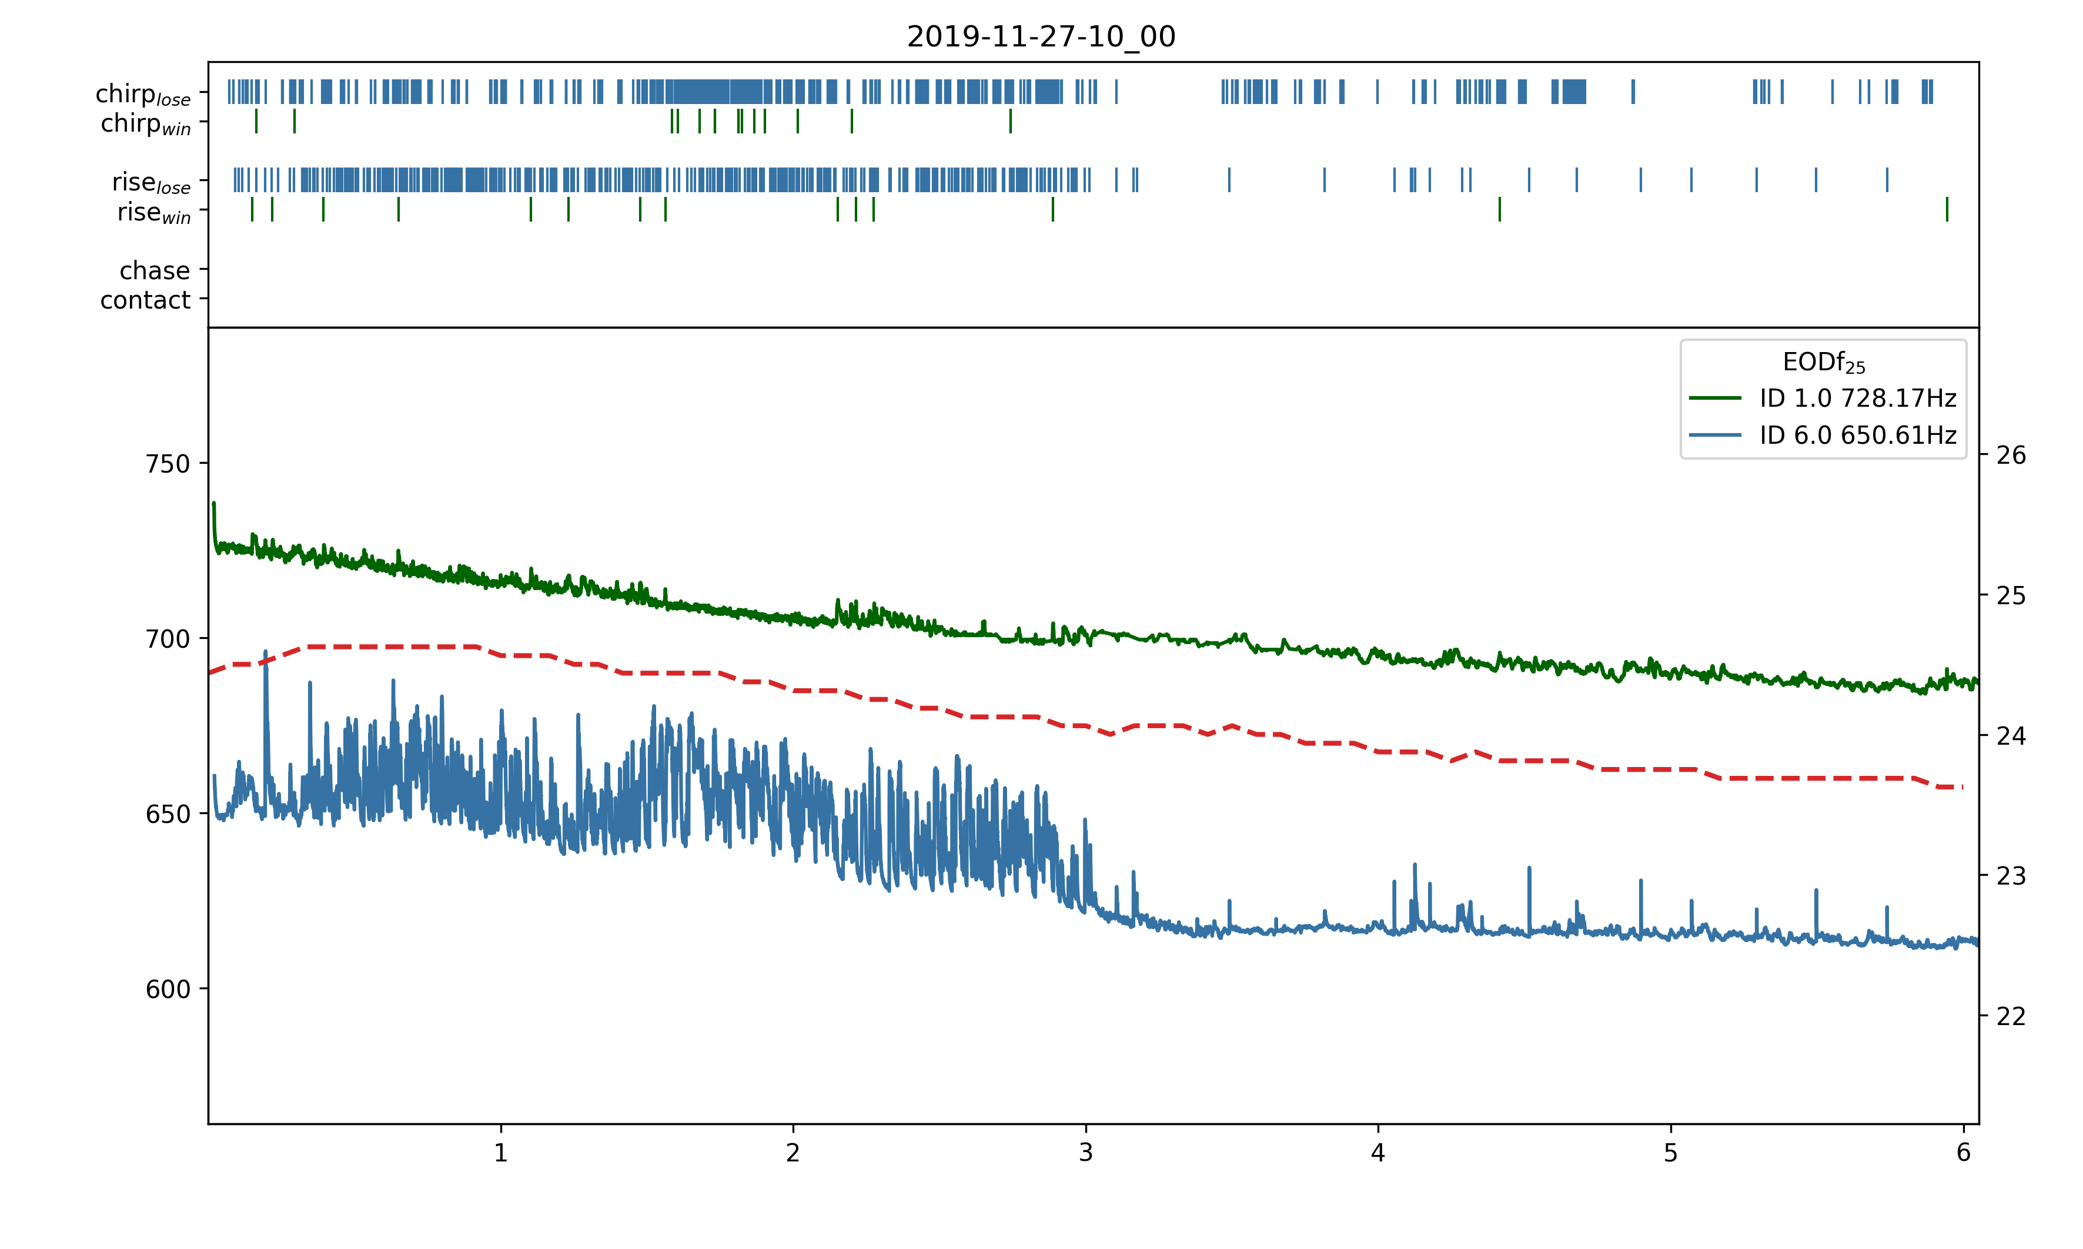Screen dimensions: 2083x1249
Task: Click the blue ID 6.0 legend line
Action: [x=1714, y=435]
